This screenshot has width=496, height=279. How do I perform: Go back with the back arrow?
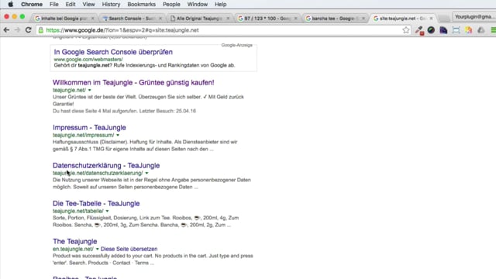click(6, 30)
